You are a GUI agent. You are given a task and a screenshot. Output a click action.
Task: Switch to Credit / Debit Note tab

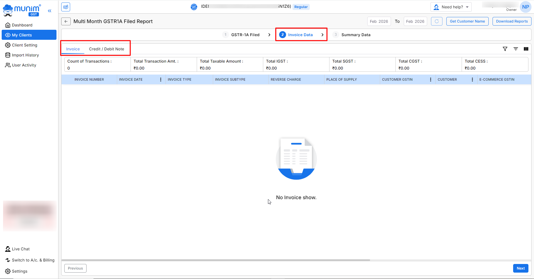click(x=107, y=49)
